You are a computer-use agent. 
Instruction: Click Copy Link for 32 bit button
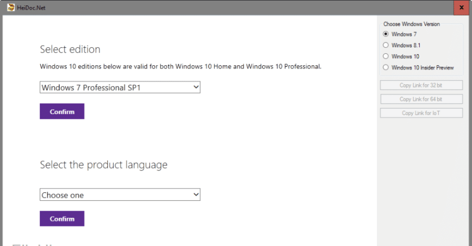421,85
